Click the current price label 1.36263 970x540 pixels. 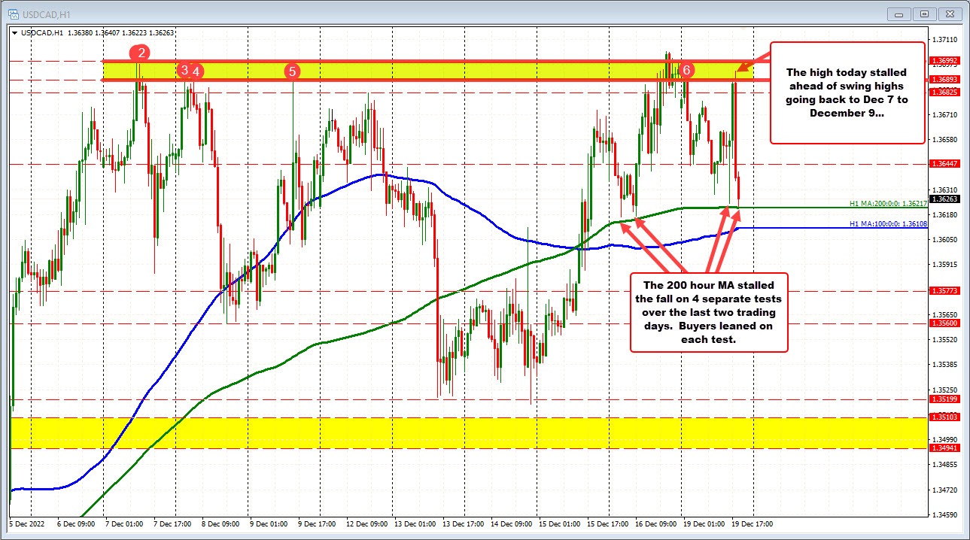point(943,199)
